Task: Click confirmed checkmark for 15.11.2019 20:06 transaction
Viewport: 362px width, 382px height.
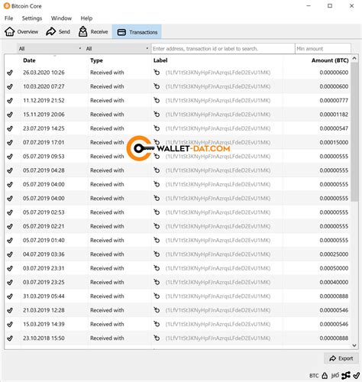Action: point(10,115)
